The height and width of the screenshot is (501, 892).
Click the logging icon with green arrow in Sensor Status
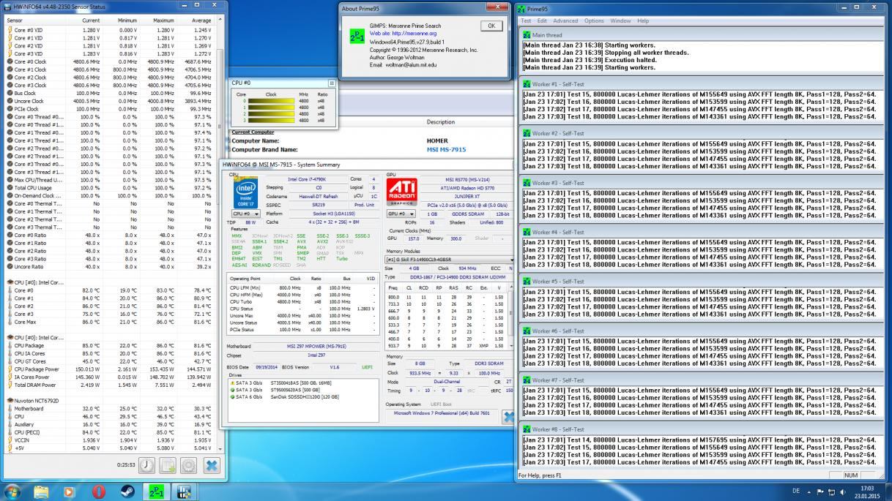click(x=168, y=465)
